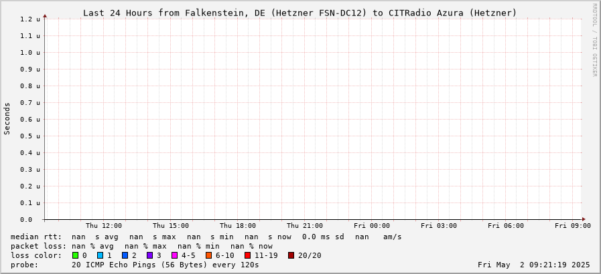The width and height of the screenshot is (601, 274).
Task: Click the green loss color swatch 0
Action: click(75, 255)
